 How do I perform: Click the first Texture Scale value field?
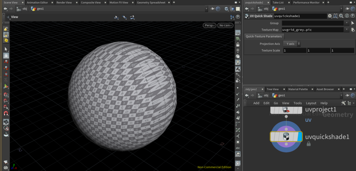(x=295, y=50)
